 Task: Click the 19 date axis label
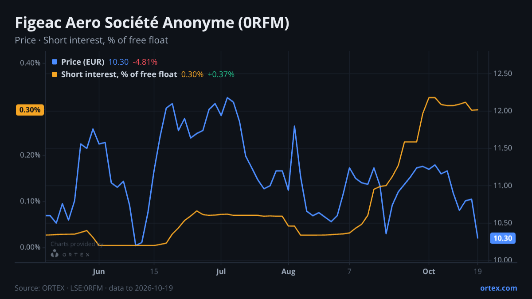pyautogui.click(x=478, y=271)
